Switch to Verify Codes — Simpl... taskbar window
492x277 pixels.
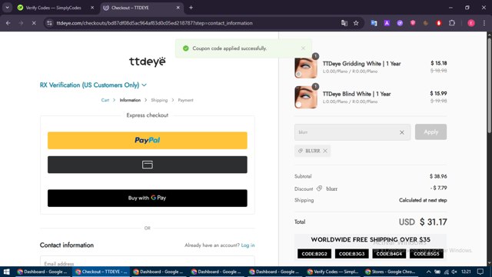pyautogui.click(x=333, y=272)
